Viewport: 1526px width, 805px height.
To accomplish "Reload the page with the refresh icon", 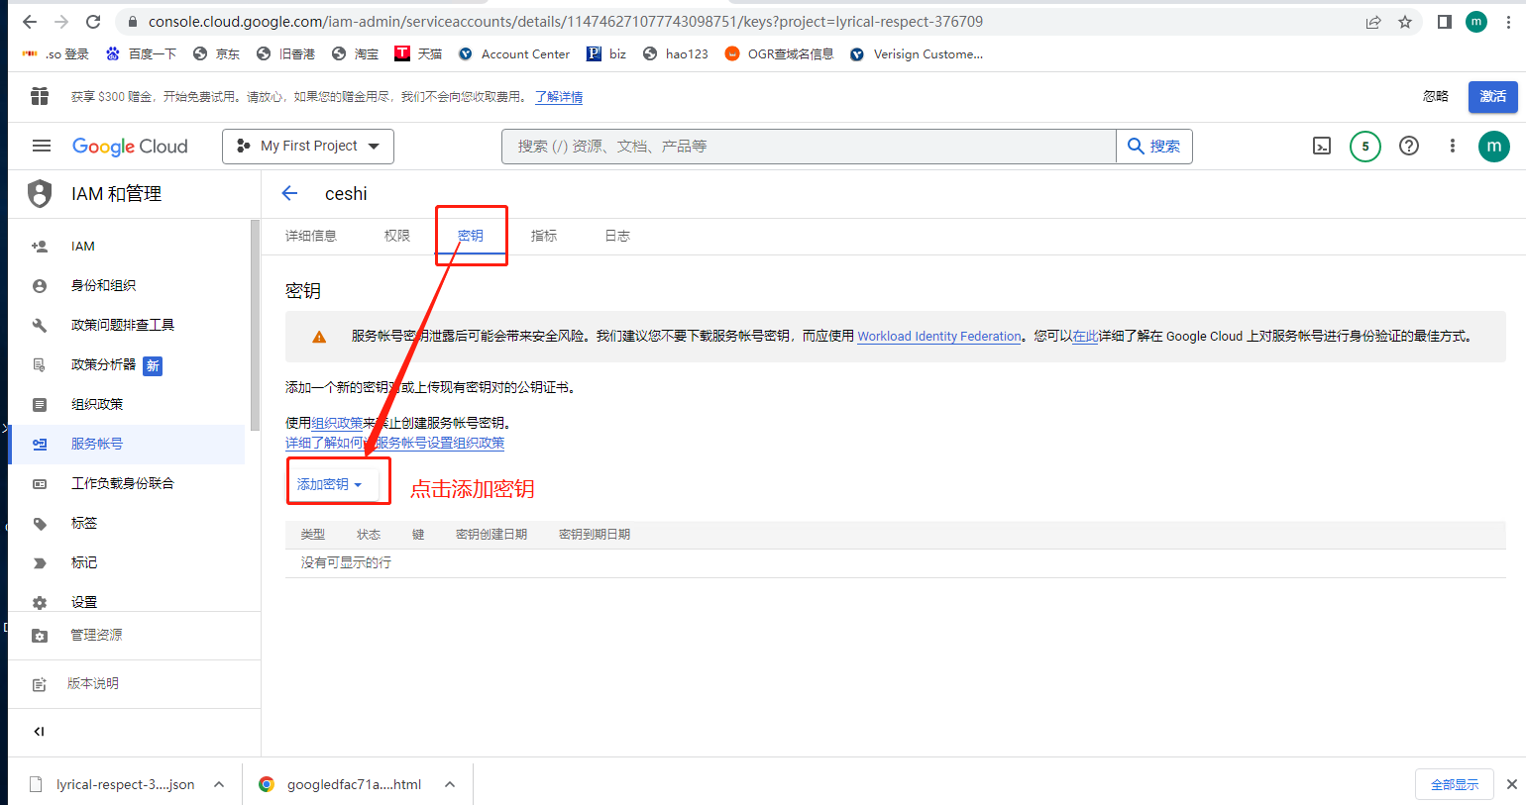I will (93, 22).
